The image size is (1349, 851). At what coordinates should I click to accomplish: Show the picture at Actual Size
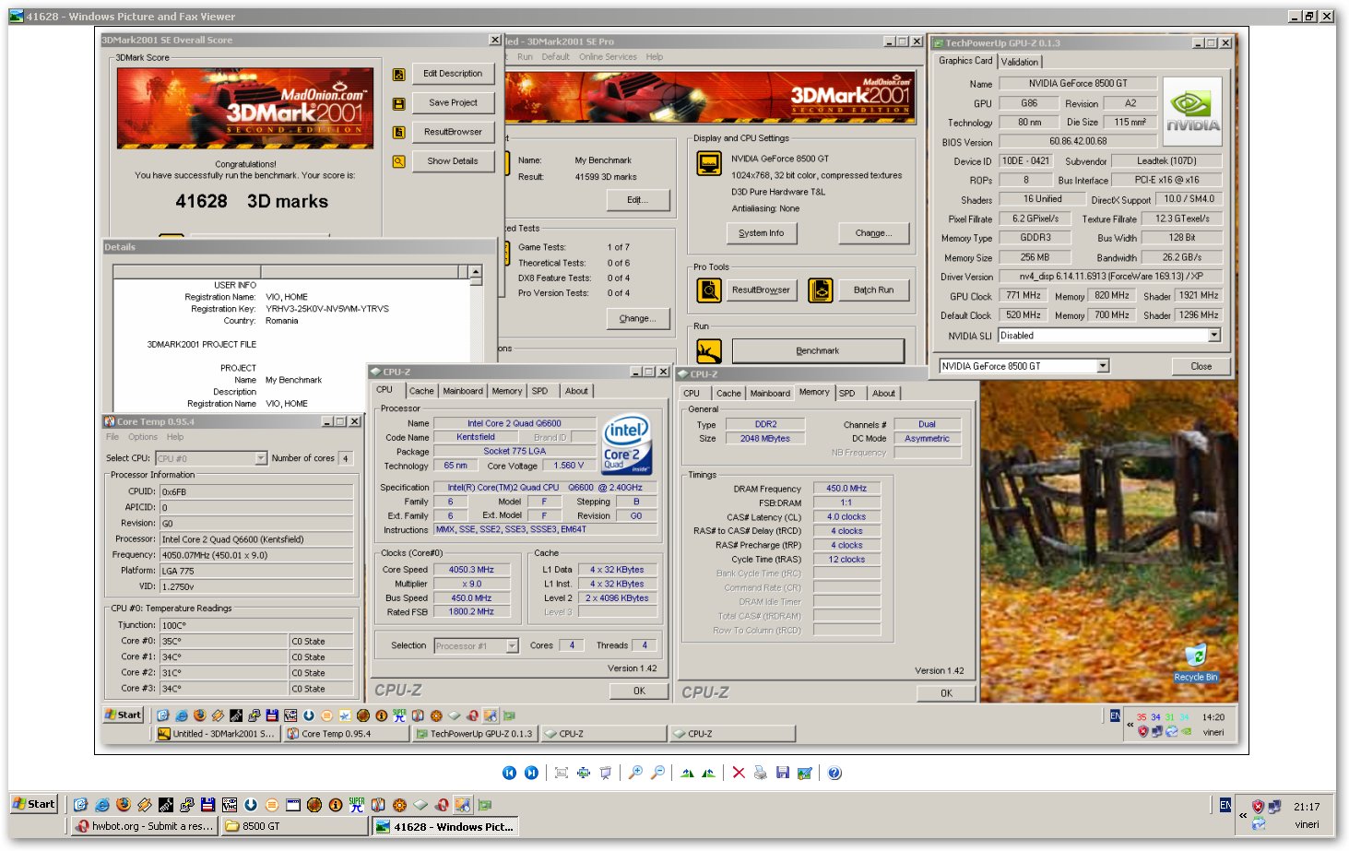(583, 773)
